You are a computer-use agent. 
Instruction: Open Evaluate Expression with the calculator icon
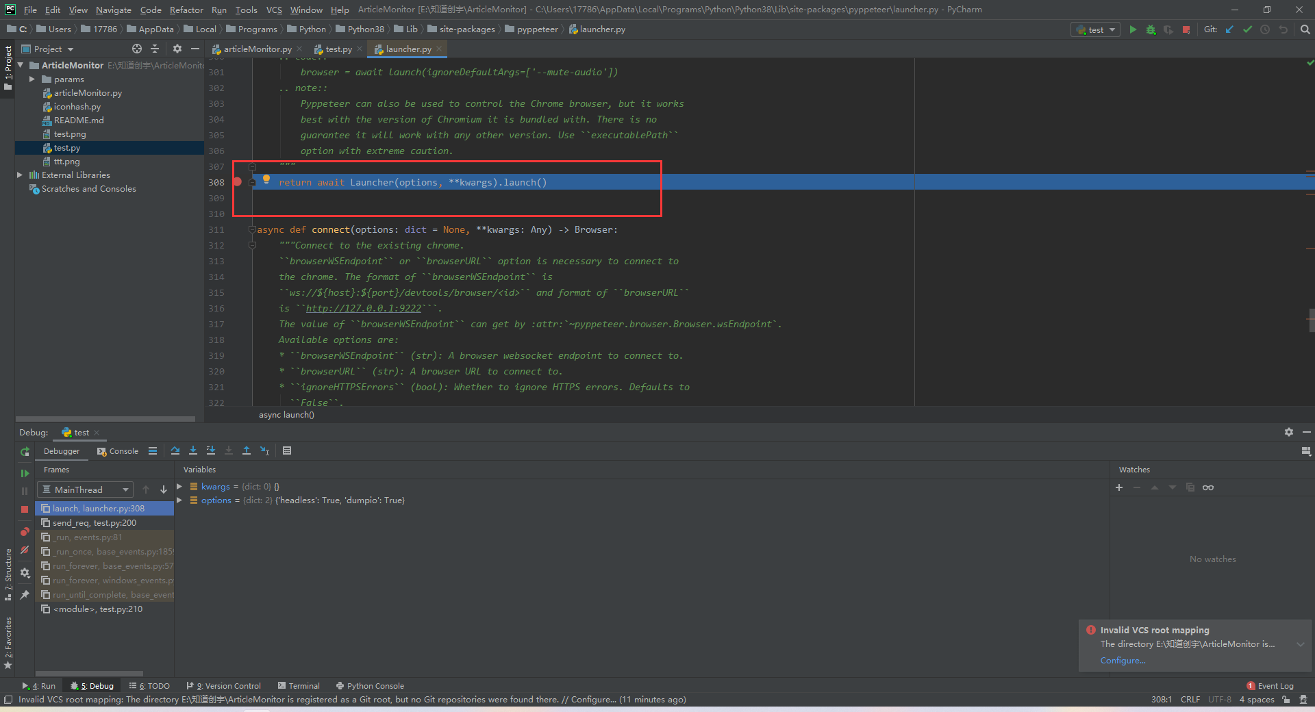[x=287, y=450]
